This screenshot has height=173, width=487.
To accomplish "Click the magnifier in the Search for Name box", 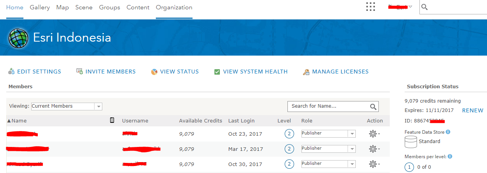I will coord(373,107).
